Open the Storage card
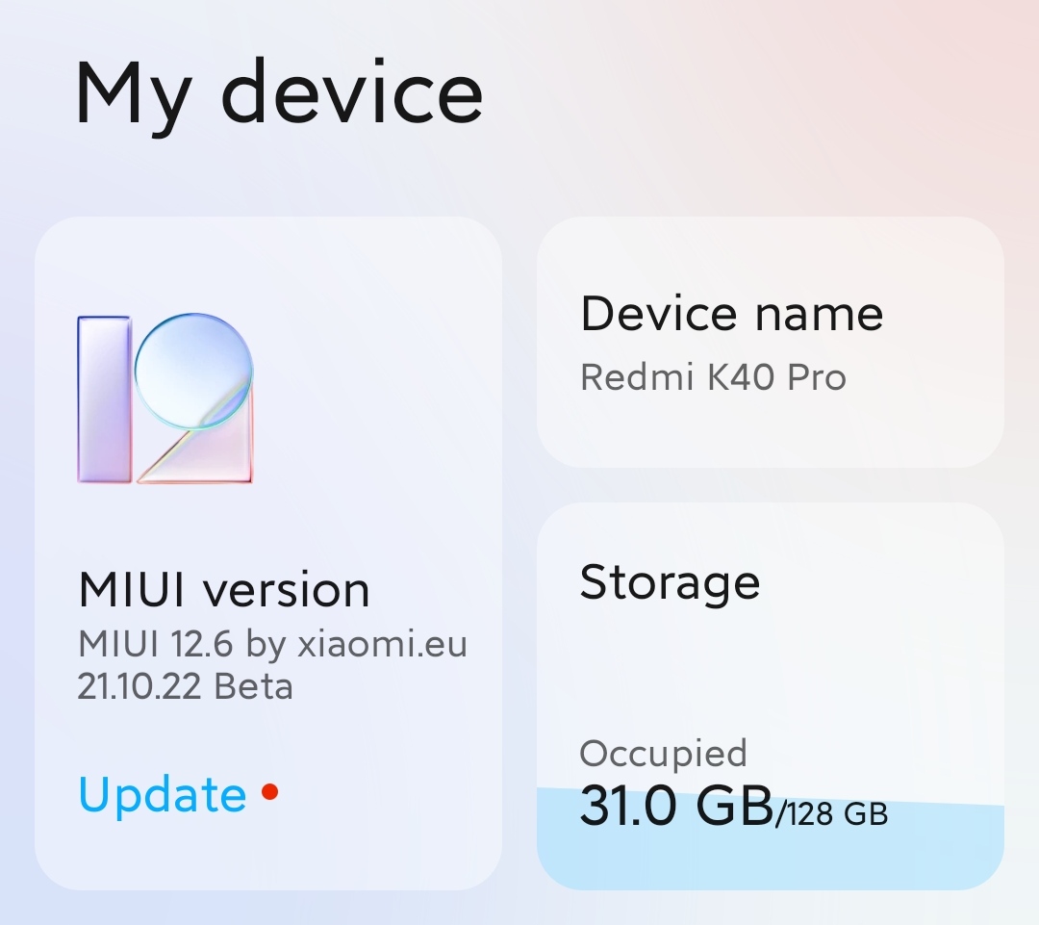 click(x=770, y=696)
